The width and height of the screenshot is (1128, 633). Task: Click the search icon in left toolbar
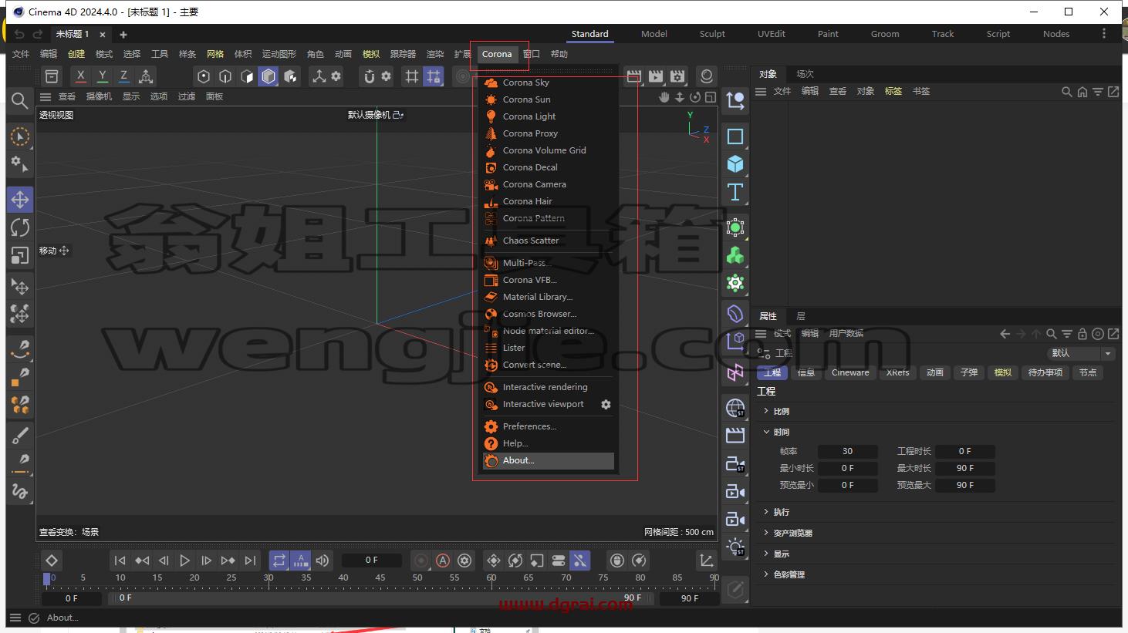click(20, 100)
